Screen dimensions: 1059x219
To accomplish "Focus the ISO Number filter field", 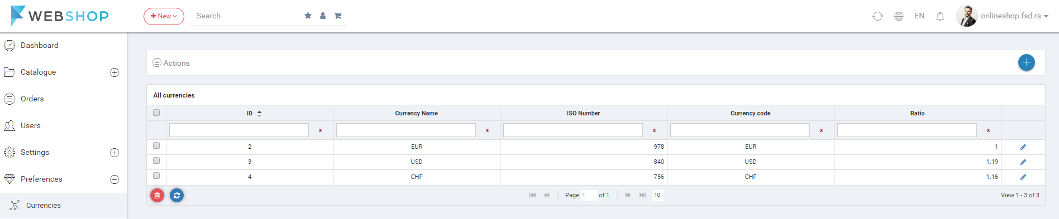I will point(573,130).
